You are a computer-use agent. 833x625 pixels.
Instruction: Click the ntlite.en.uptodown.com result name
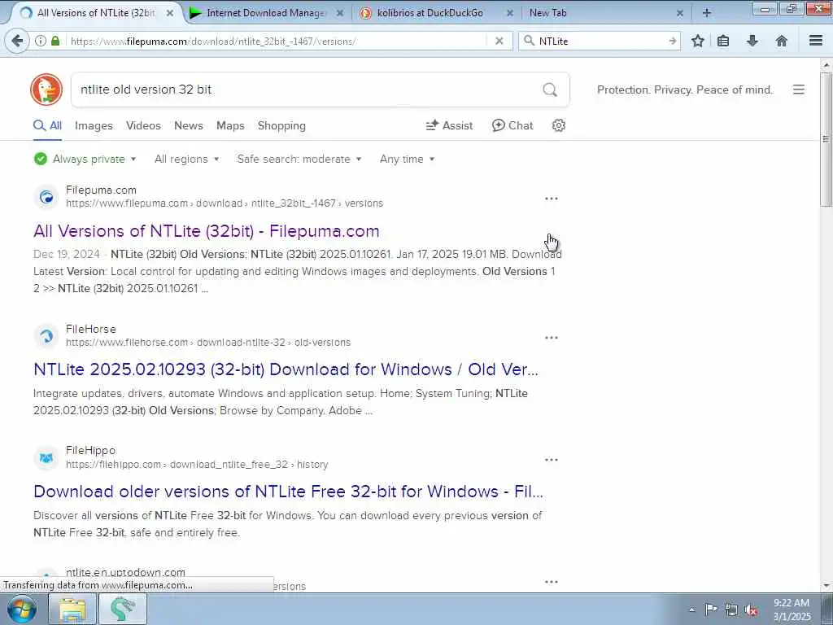125,572
